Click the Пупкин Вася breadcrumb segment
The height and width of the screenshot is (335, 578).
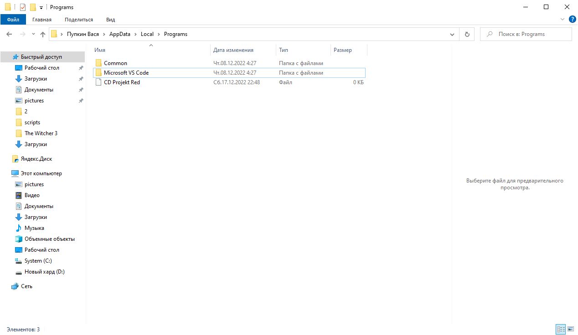83,34
